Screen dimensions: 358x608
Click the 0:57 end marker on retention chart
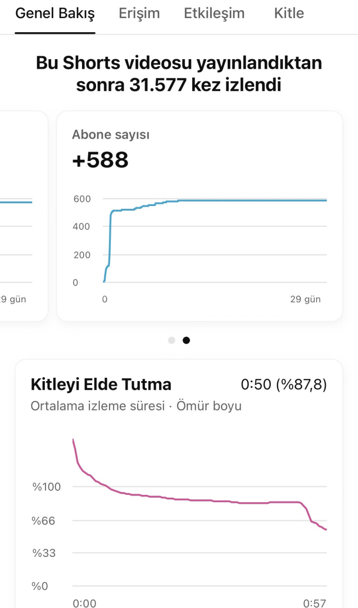point(315,603)
